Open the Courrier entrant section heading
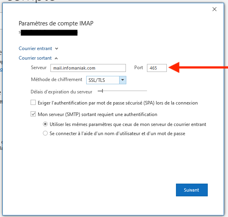The width and height of the screenshot is (228, 217). pyautogui.click(x=35, y=48)
